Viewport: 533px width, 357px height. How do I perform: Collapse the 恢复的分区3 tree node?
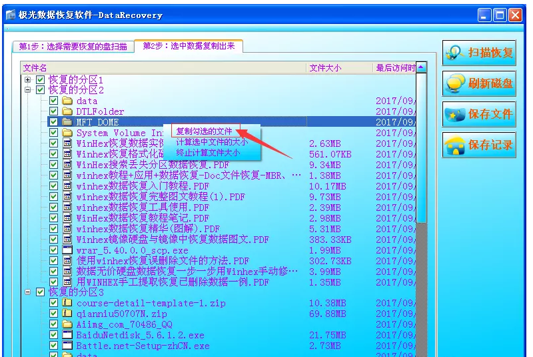click(28, 292)
